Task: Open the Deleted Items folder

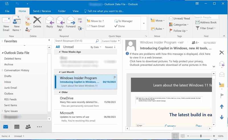Action: [13, 59]
